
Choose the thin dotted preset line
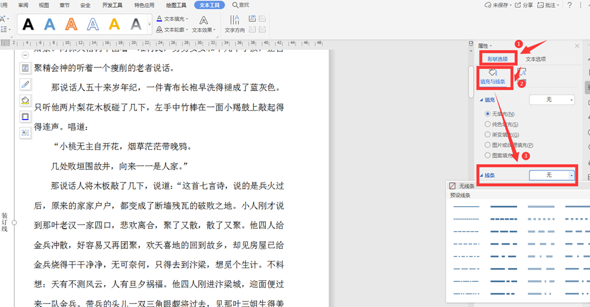(466, 219)
